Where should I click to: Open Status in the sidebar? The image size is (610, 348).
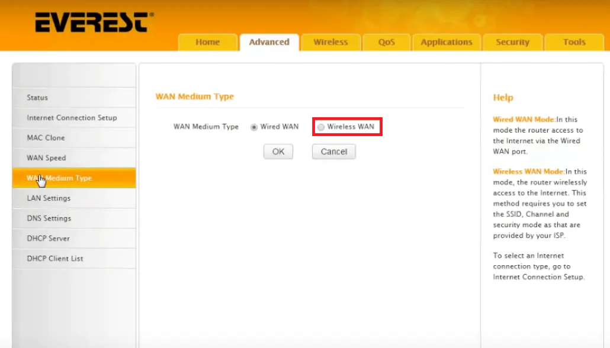[37, 98]
